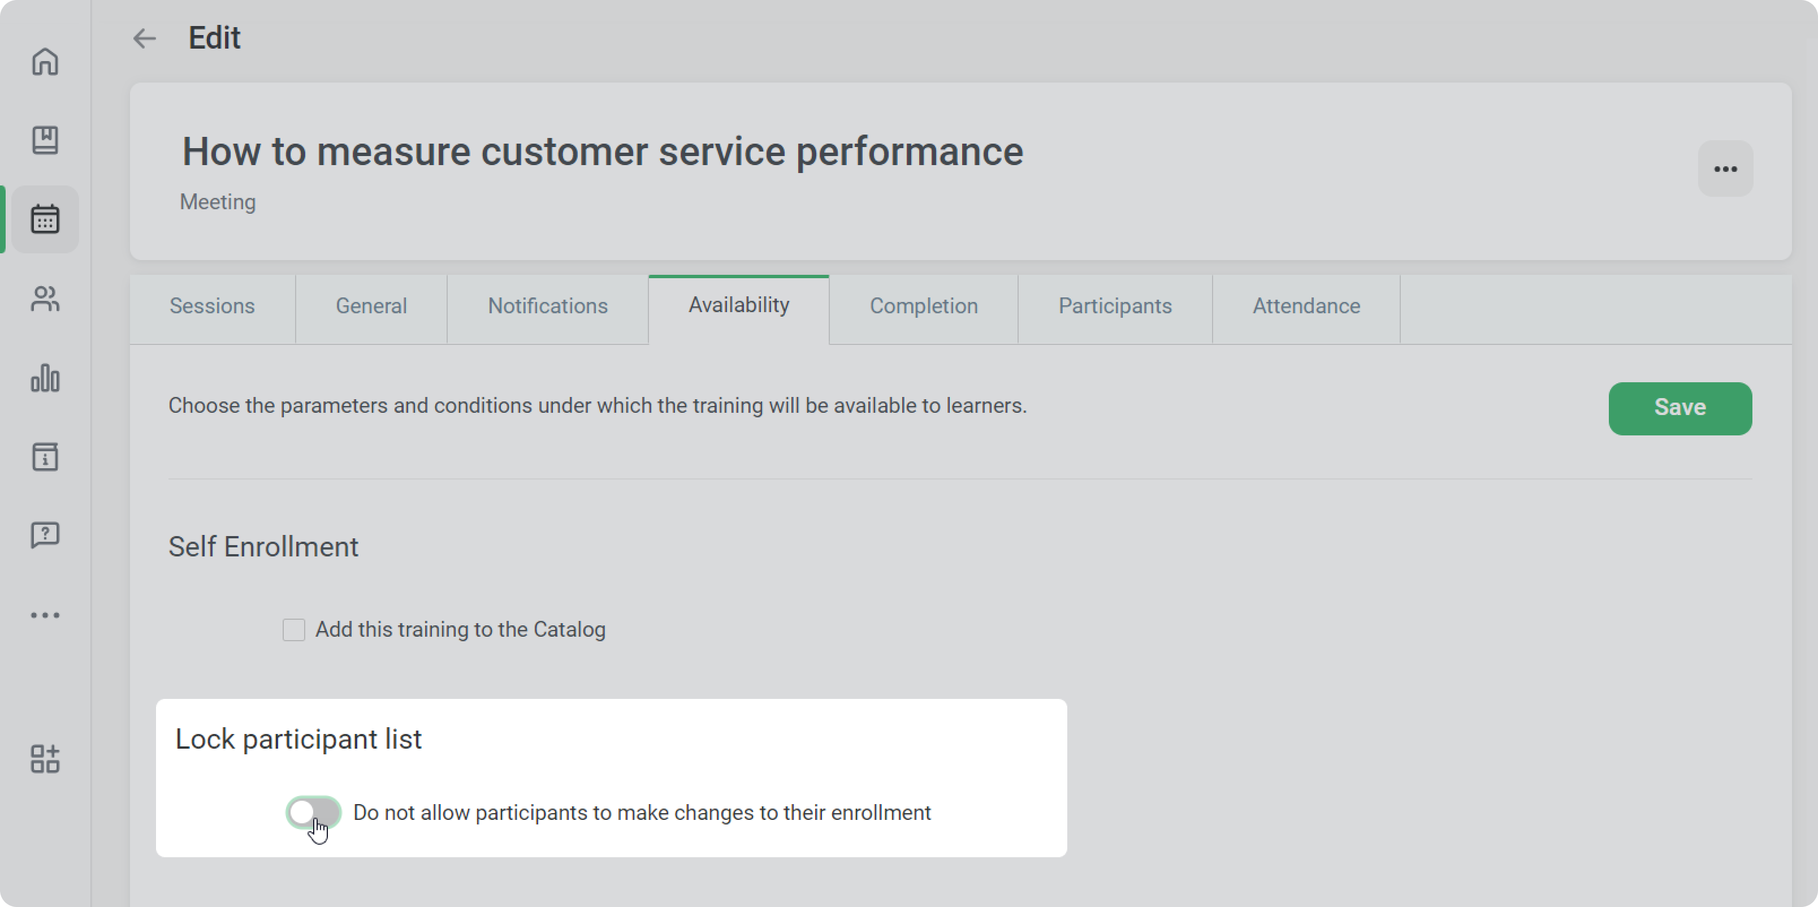Open the Participants tab
The image size is (1818, 907).
[1114, 305]
